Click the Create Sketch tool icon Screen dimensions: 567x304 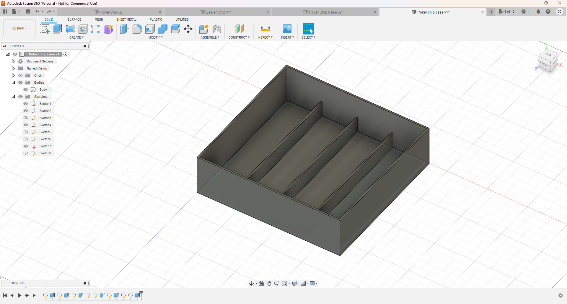[45, 29]
